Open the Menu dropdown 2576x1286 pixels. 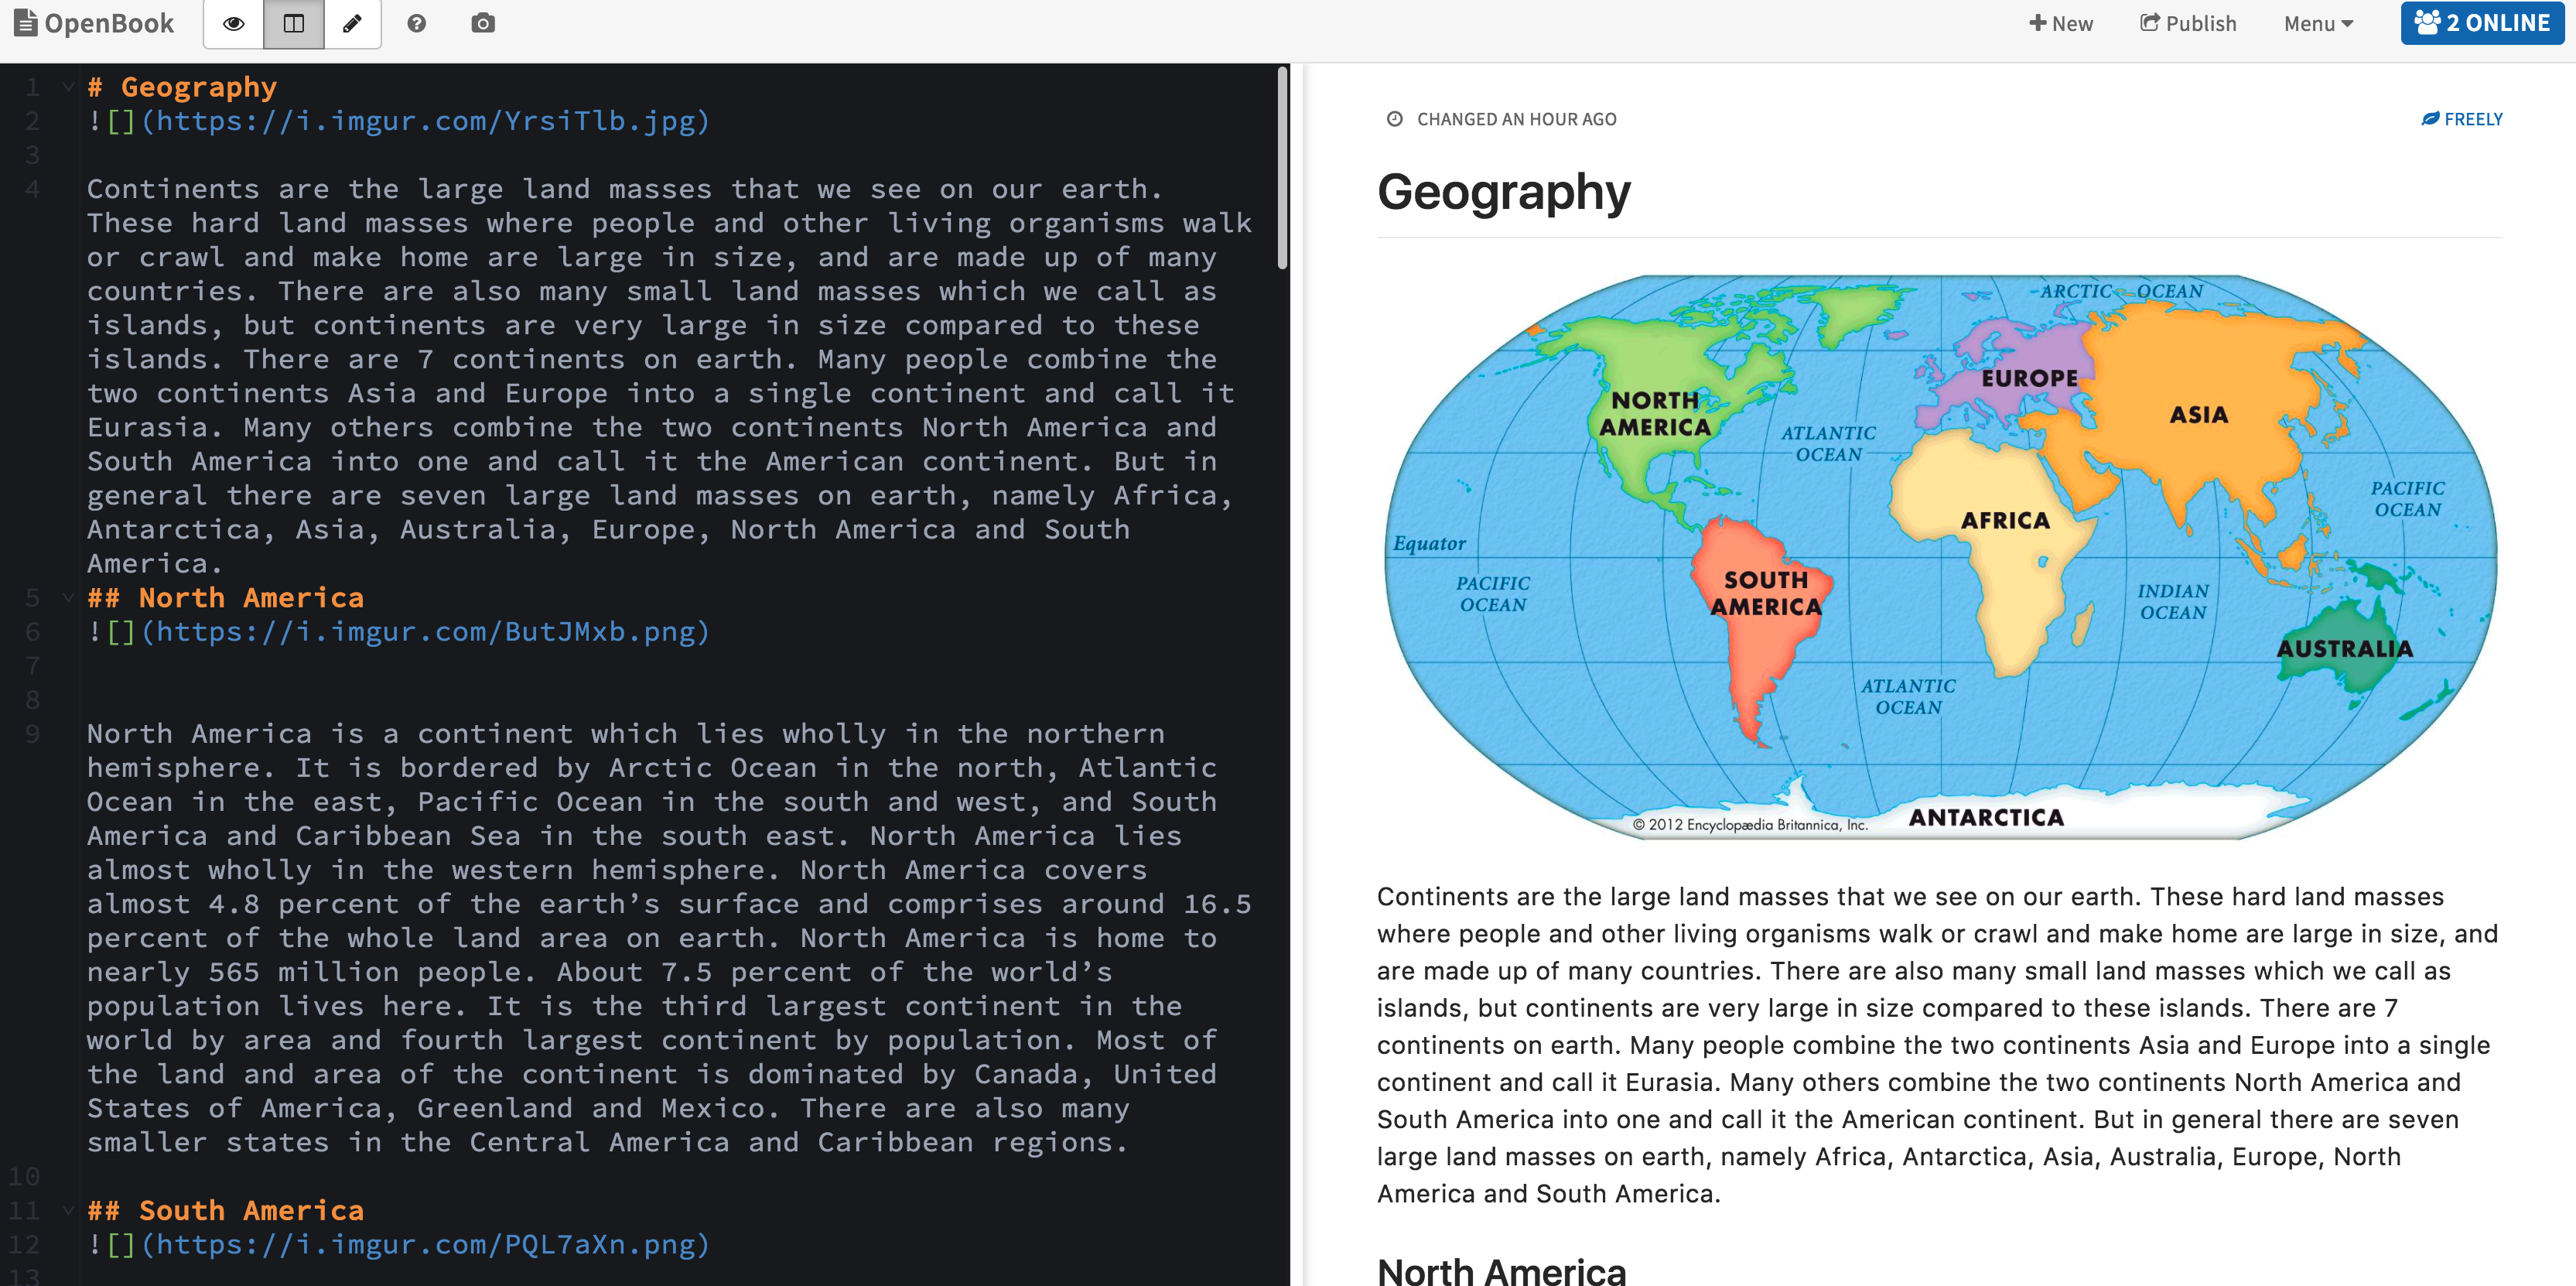coord(2318,24)
